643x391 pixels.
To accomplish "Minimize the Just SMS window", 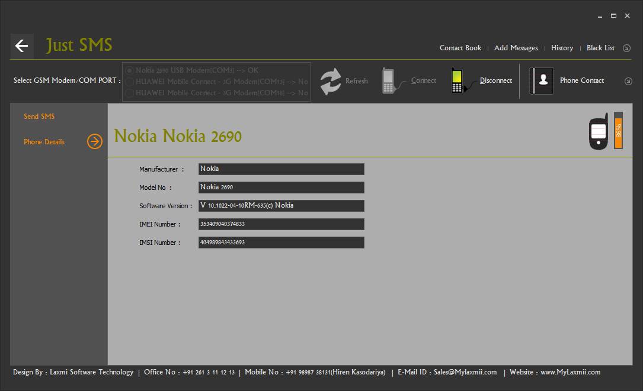I will (x=600, y=16).
